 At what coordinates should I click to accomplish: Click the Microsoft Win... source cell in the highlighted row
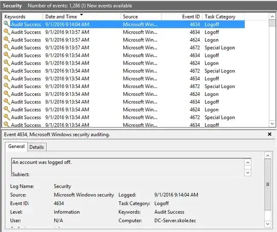[x=140, y=25]
